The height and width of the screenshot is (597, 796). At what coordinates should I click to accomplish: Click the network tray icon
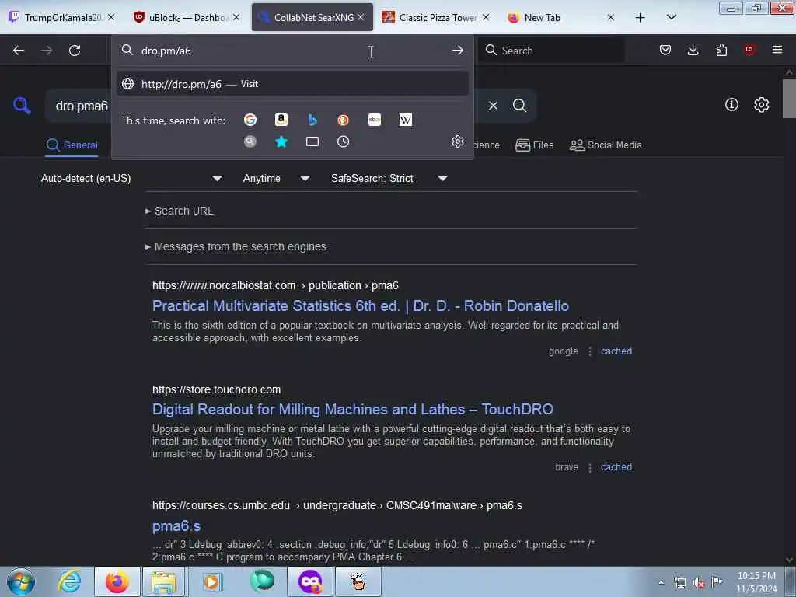pyautogui.click(x=679, y=582)
